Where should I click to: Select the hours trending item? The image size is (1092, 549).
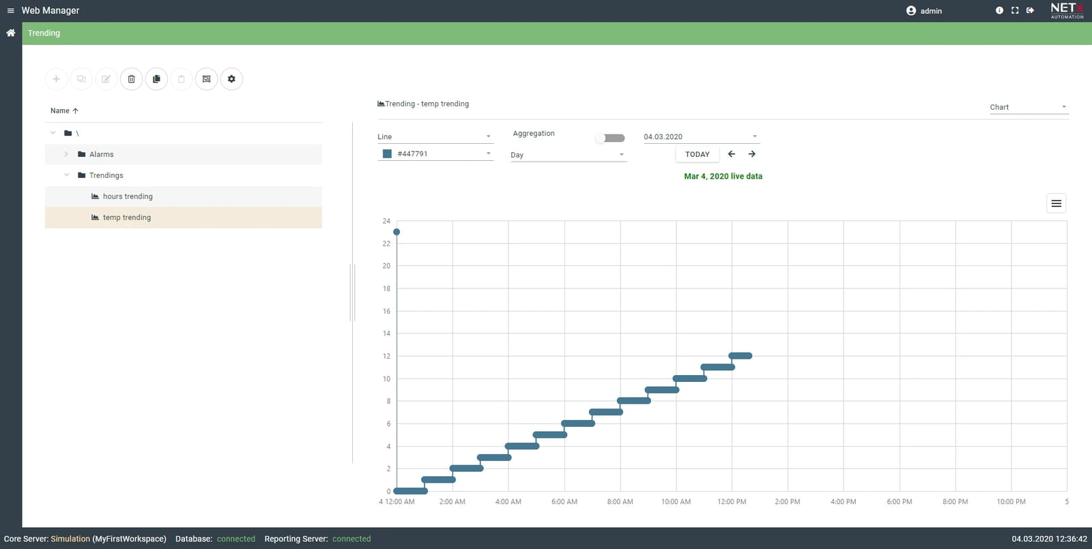pyautogui.click(x=184, y=196)
